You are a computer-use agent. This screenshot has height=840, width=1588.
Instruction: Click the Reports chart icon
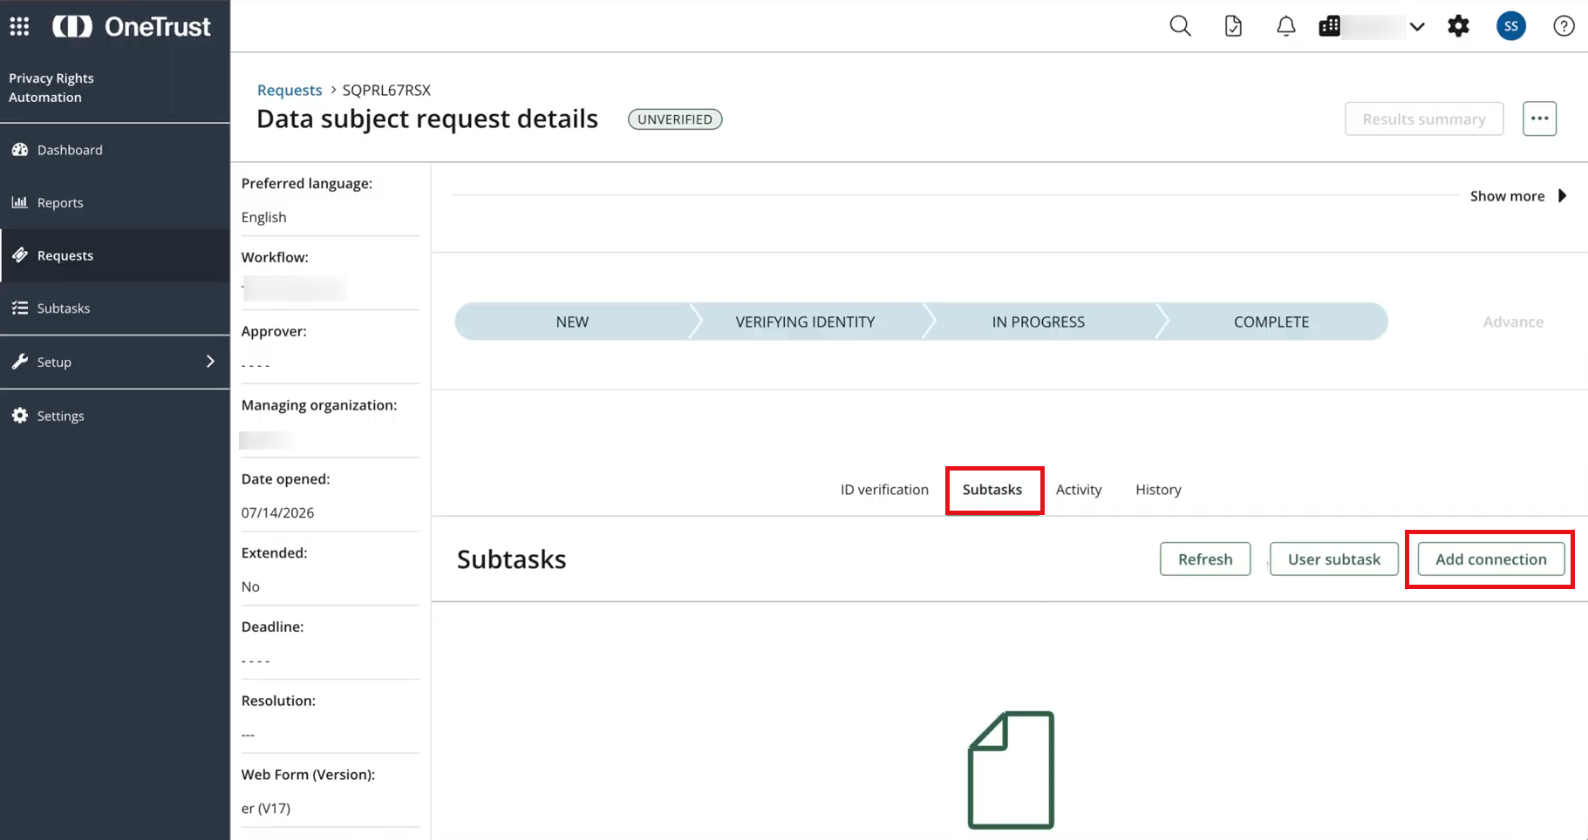point(19,202)
